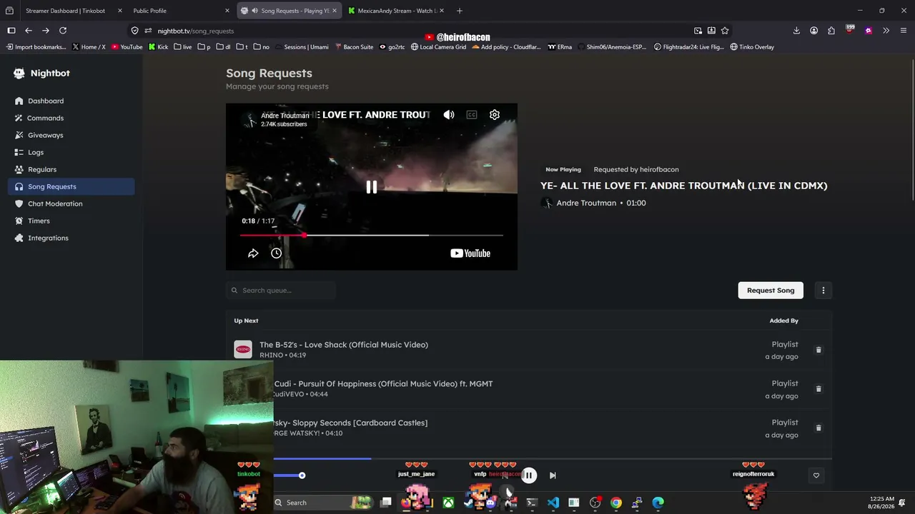Open Microsoft Edge from the taskbar
Image resolution: width=915 pixels, height=514 pixels.
[x=658, y=503]
